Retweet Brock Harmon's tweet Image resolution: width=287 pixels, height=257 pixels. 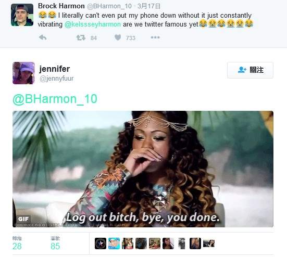pyautogui.click(x=81, y=37)
